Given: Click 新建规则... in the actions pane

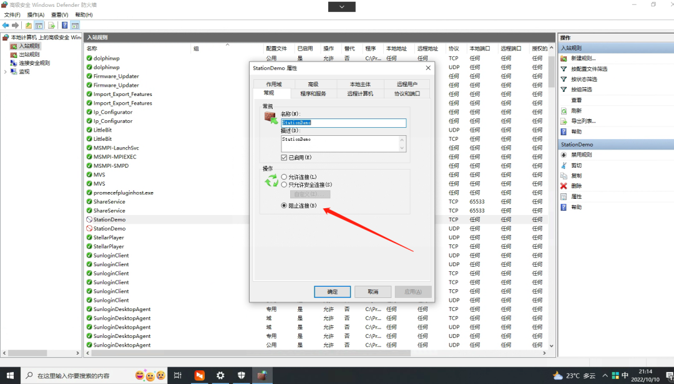Looking at the screenshot, I should [x=584, y=59].
